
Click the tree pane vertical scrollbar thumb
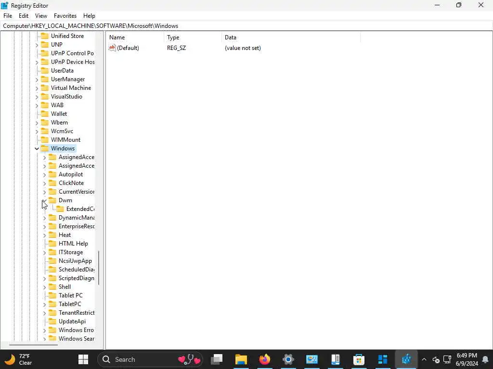pyautogui.click(x=99, y=268)
